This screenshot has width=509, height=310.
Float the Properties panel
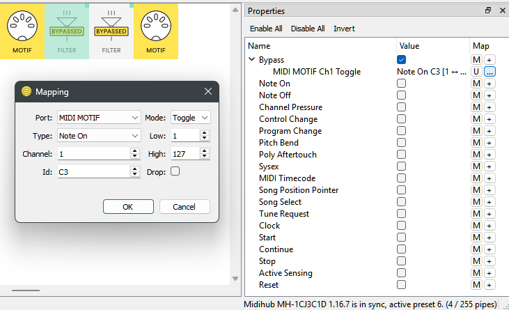tap(488, 10)
